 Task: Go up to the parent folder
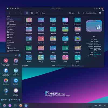pyautogui.click(x=21, y=13)
